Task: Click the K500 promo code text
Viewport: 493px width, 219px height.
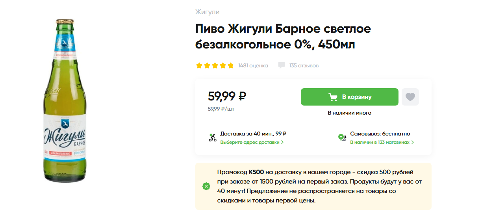Action: pos(256,173)
